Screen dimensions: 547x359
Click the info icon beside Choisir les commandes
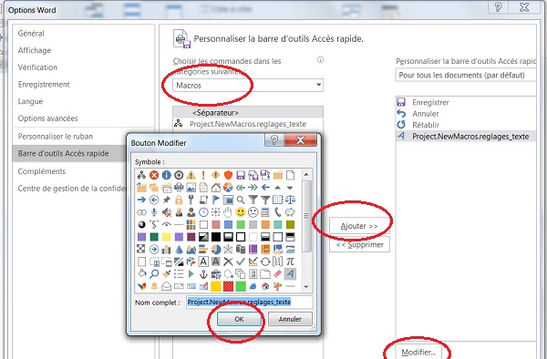point(320,60)
